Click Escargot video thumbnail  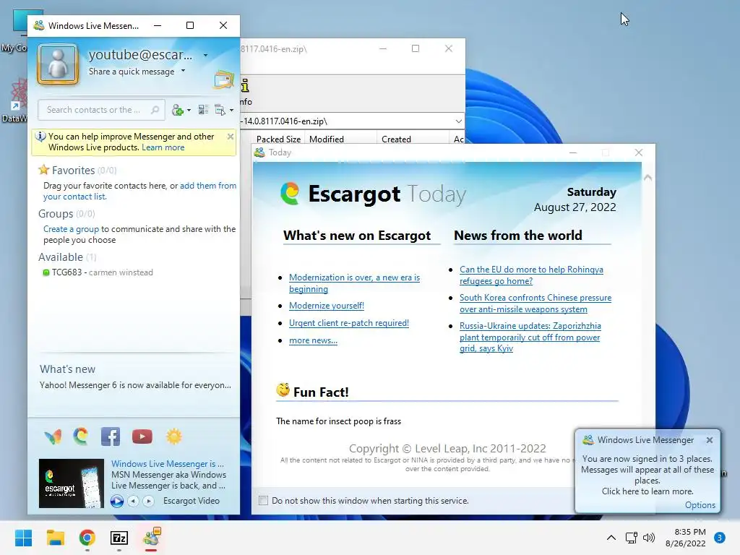click(x=72, y=483)
